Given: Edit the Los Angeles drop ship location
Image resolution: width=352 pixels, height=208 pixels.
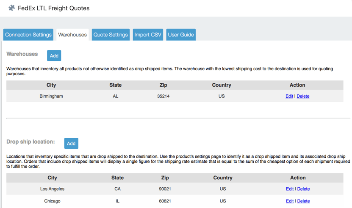Looking at the screenshot, I should pyautogui.click(x=290, y=189).
